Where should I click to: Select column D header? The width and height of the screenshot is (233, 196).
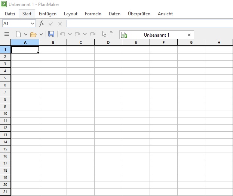pyautogui.click(x=108, y=42)
